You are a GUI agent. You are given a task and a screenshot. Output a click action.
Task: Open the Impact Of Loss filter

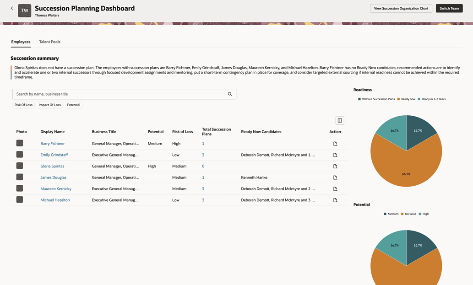pyautogui.click(x=49, y=105)
